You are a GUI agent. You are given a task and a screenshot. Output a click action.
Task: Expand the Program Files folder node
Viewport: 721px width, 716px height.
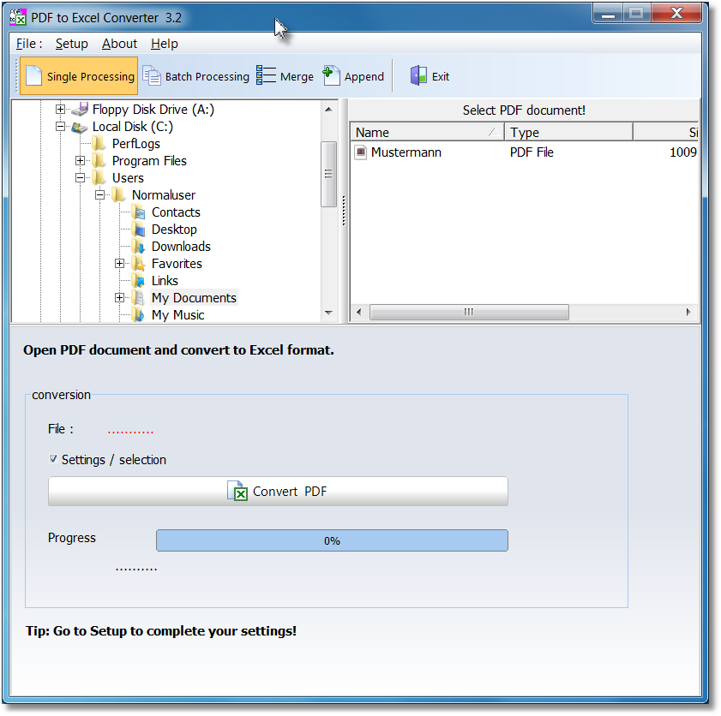(x=80, y=161)
